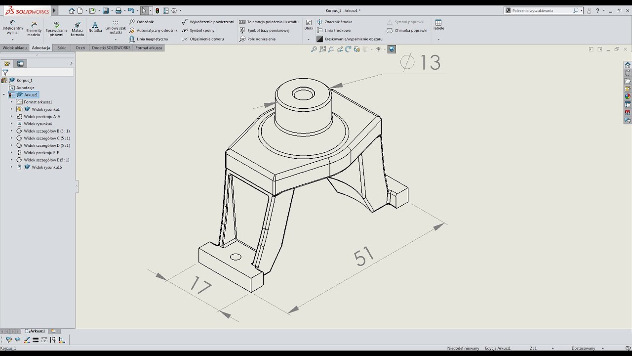The image size is (632, 356).
Task: Click Liniowy szyk notatki tool
Action: coord(115,27)
